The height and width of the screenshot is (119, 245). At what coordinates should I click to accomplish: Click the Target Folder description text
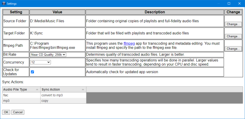137,33
